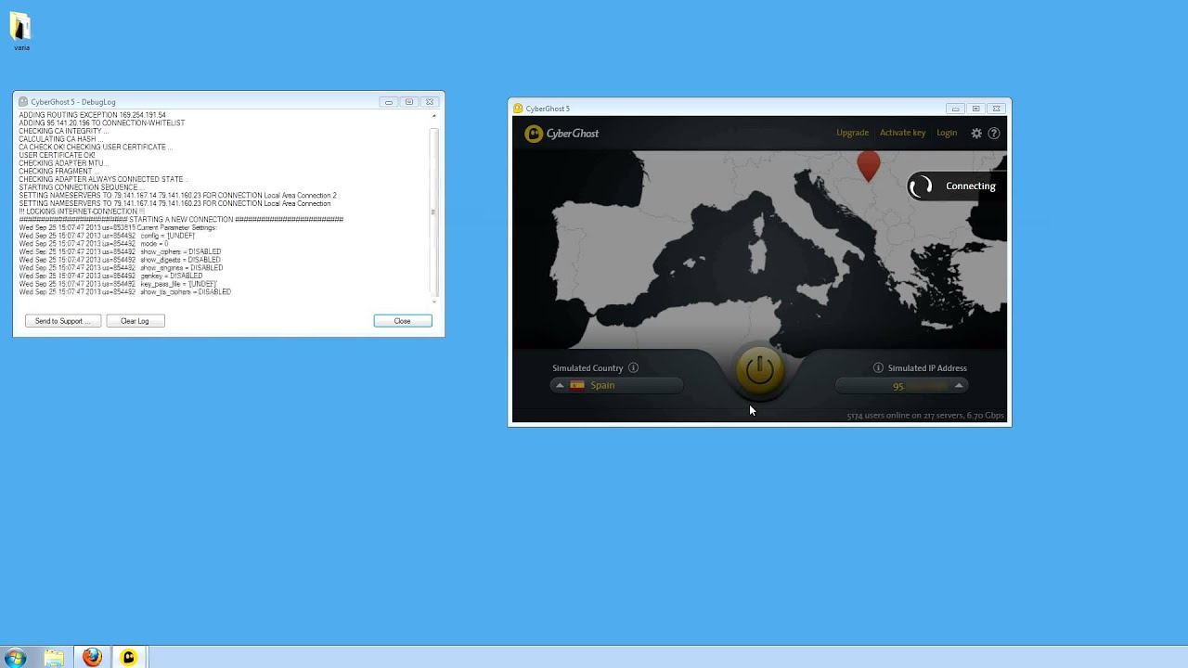Click the log line containing 'show_ciphers = DISABLED'
The image size is (1188, 668).
[x=121, y=251]
